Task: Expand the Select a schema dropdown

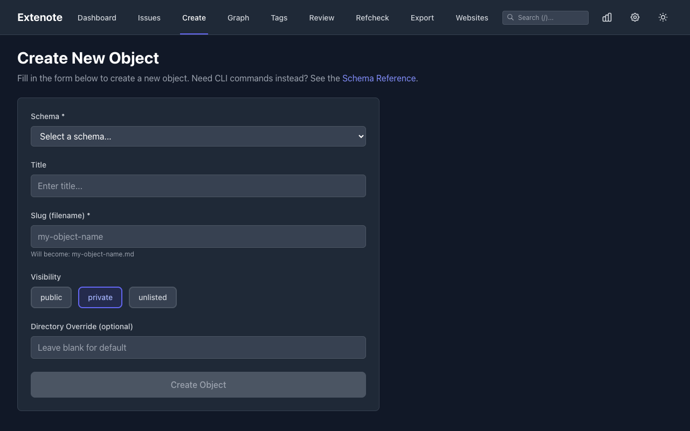Action: [198, 136]
